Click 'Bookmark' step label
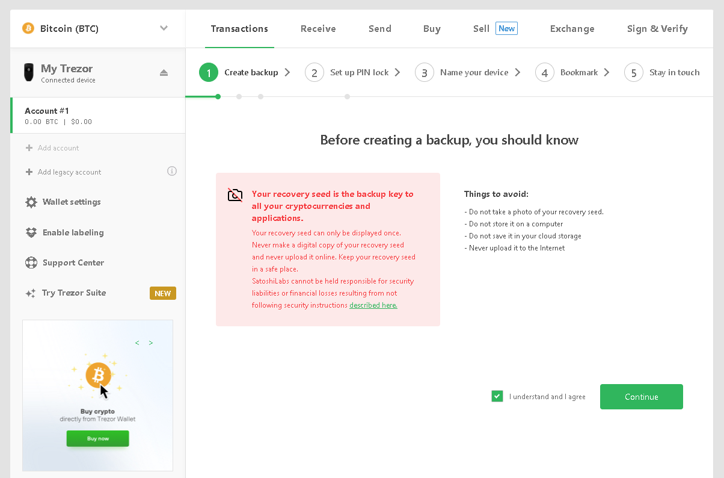This screenshot has width=724, height=478. click(579, 72)
